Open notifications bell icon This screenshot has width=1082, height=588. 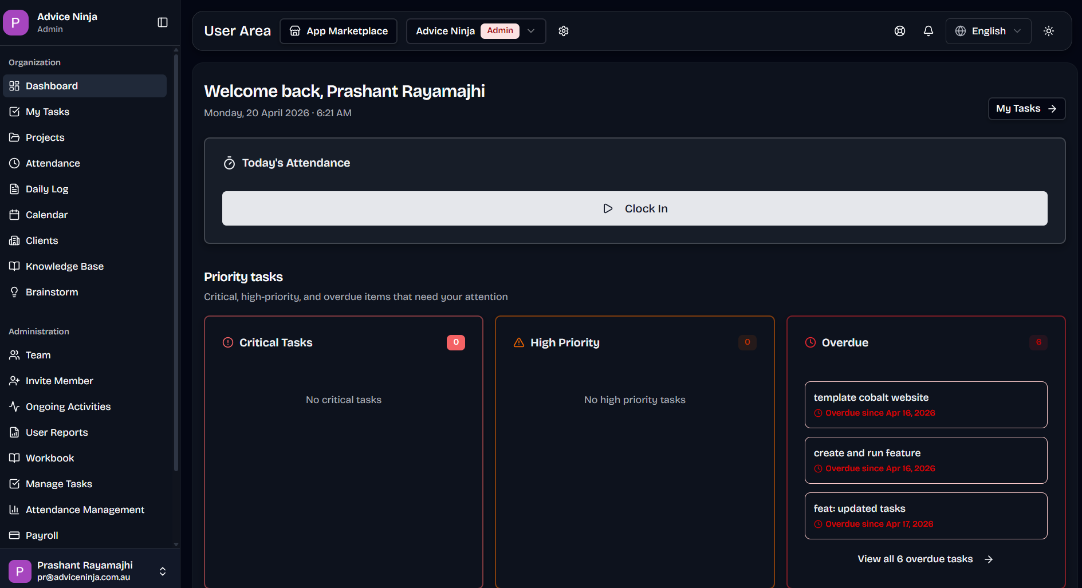pyautogui.click(x=928, y=31)
